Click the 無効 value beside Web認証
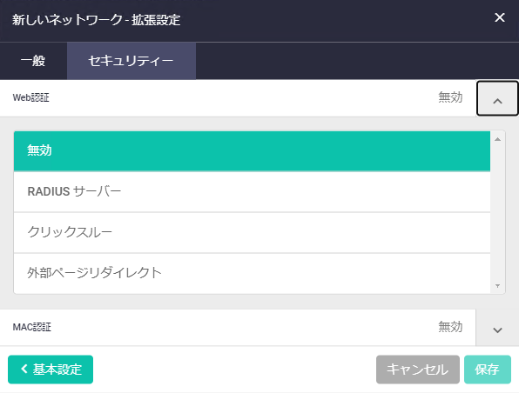The height and width of the screenshot is (393, 519). [450, 97]
